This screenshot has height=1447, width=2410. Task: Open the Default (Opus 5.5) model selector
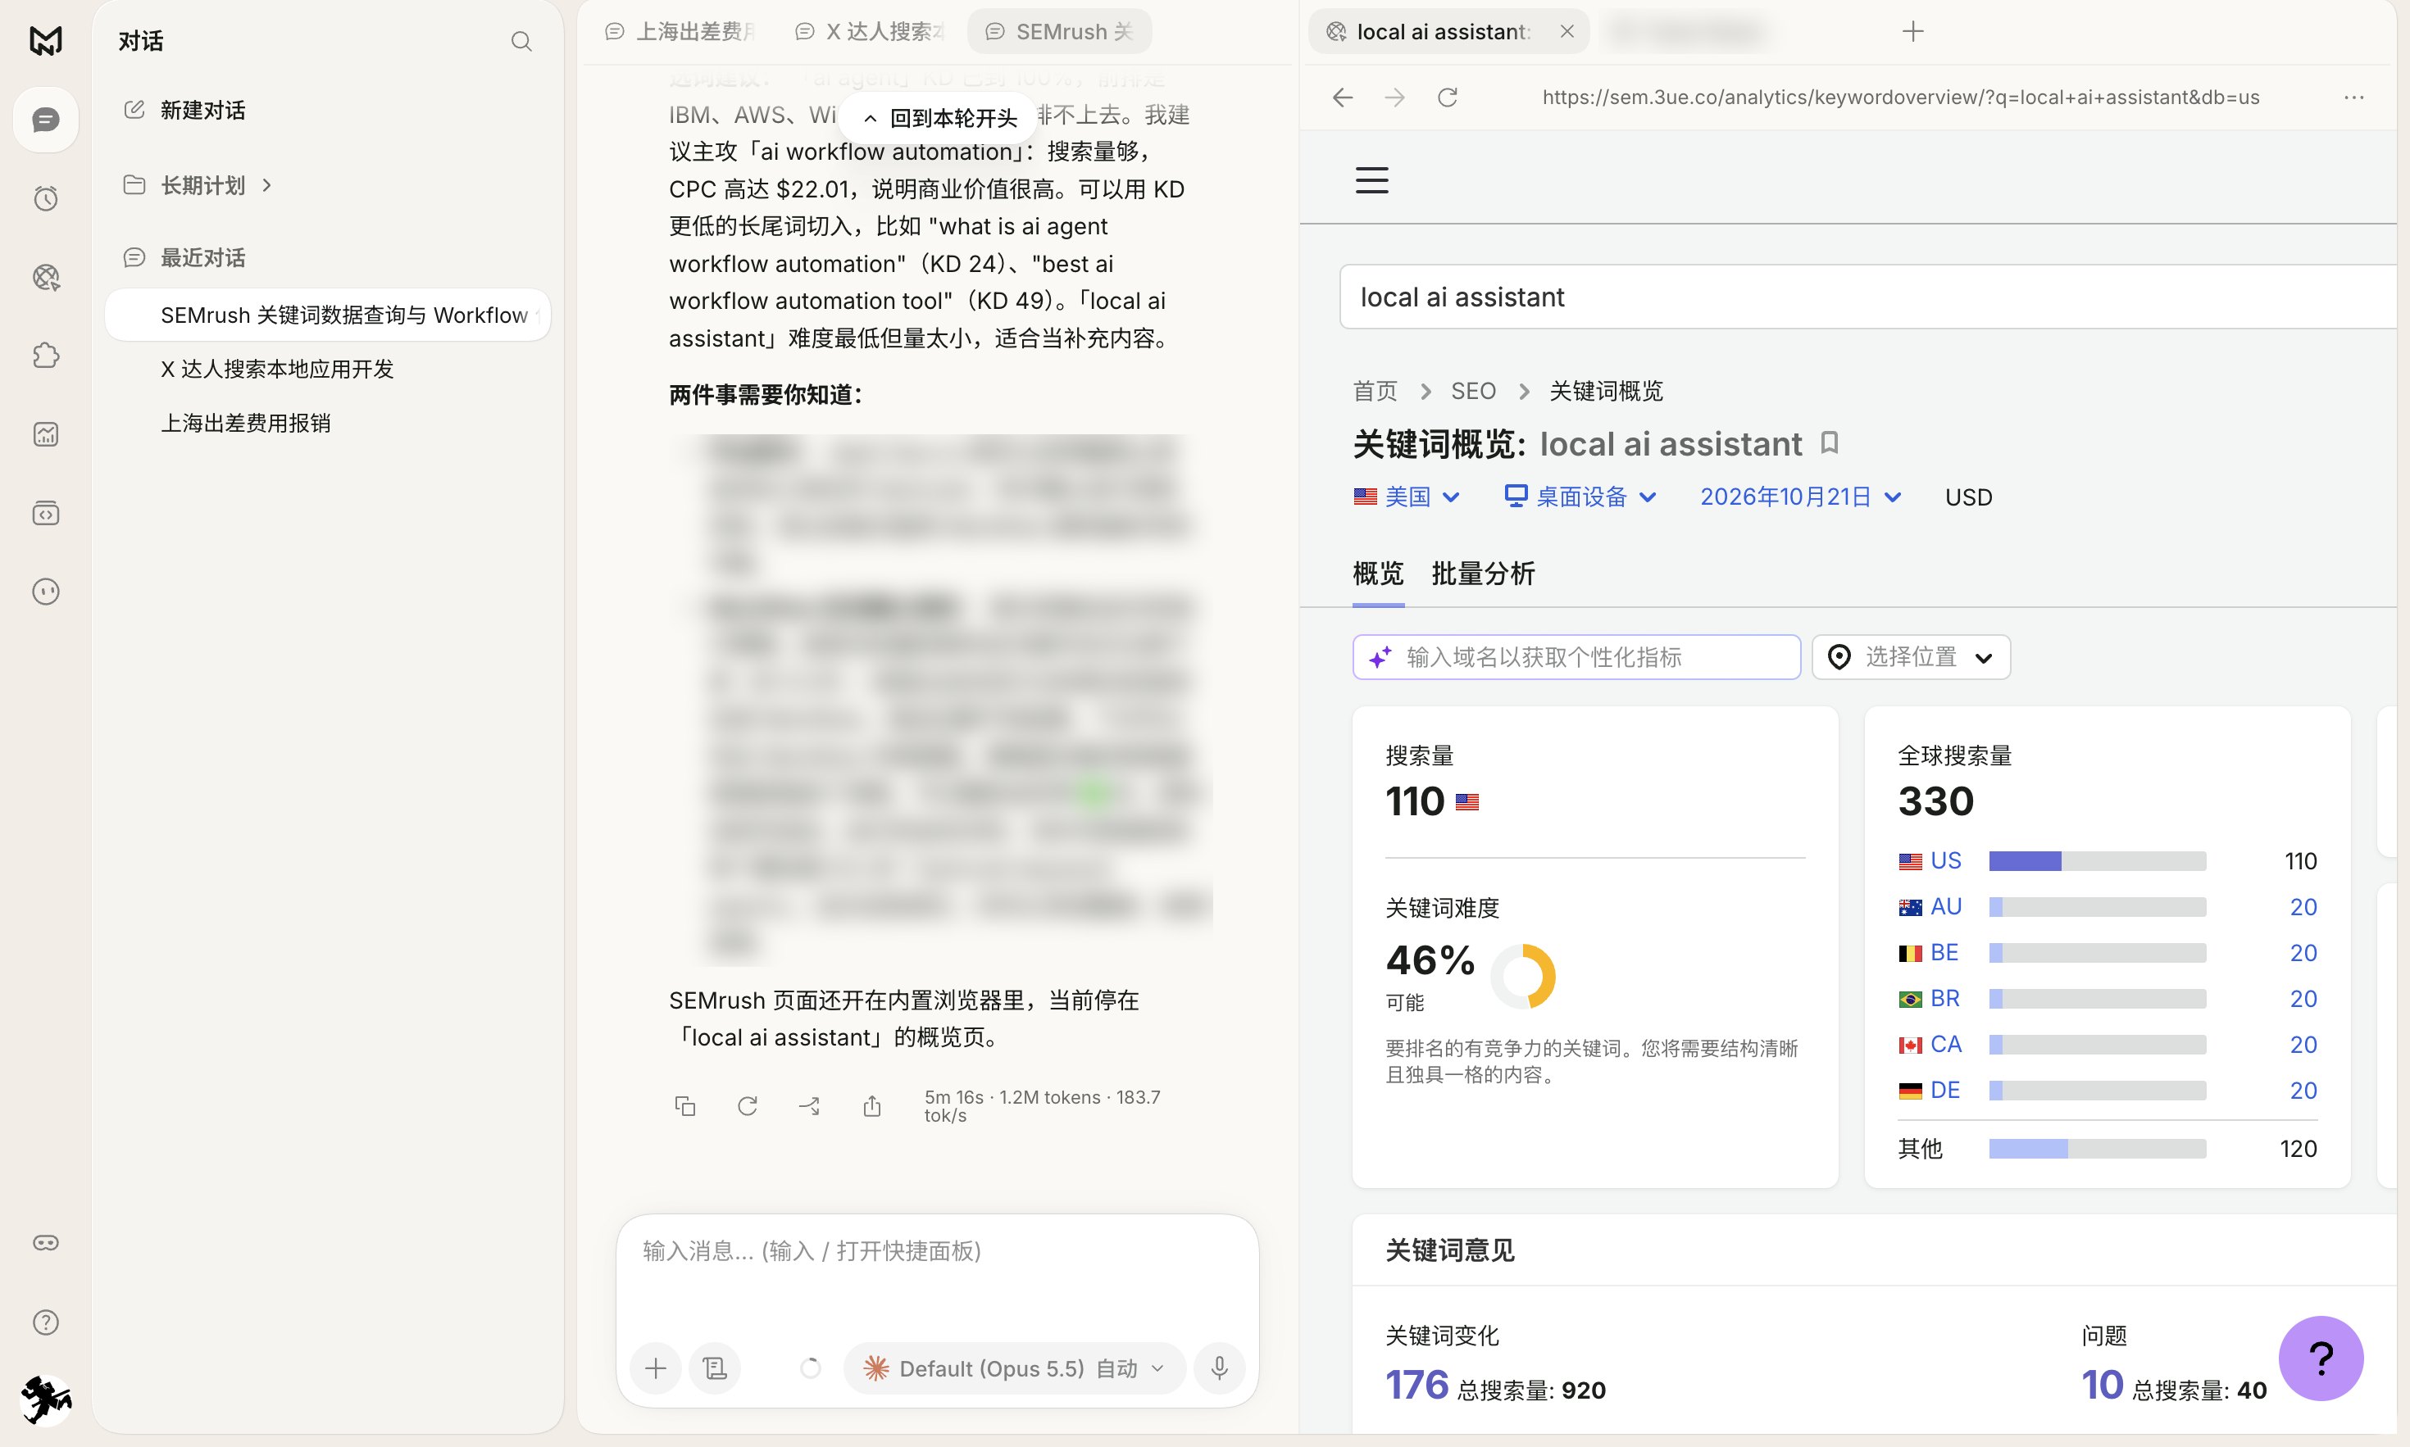(1014, 1368)
